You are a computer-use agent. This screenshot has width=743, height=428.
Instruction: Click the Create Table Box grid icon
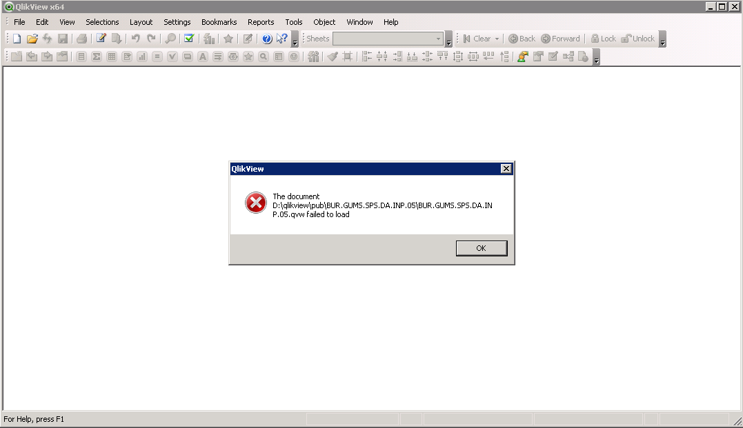(x=112, y=57)
